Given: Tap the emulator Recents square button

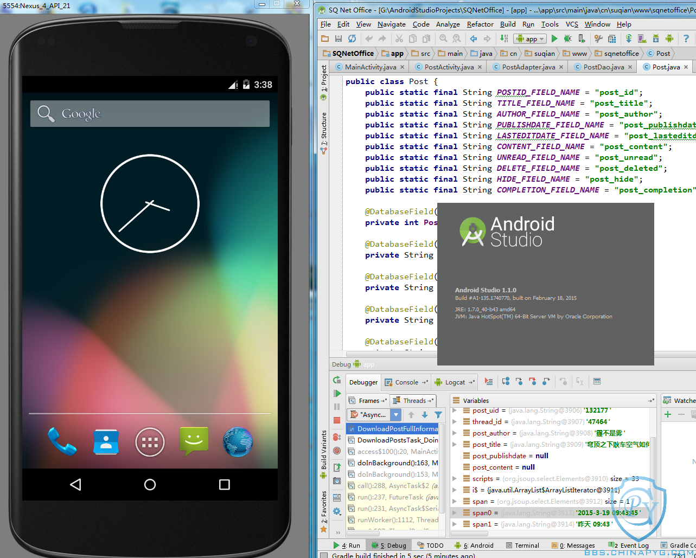Looking at the screenshot, I should tap(224, 485).
